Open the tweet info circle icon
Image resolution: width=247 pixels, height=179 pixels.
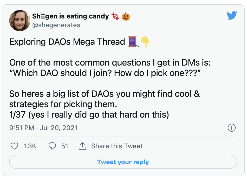[231, 128]
